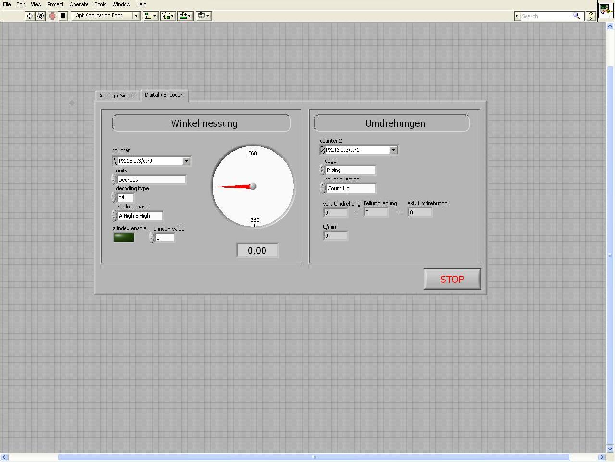Click the z index phase stepper arrows

pos(114,215)
